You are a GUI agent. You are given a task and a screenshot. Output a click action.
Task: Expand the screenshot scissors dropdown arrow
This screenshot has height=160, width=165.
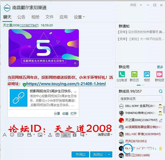point(69,135)
